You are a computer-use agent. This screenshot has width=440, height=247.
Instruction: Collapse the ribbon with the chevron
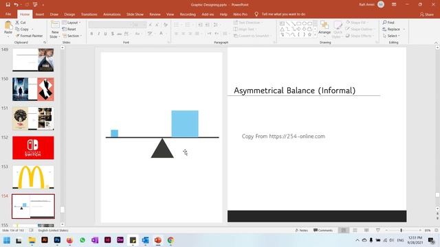tap(436, 43)
